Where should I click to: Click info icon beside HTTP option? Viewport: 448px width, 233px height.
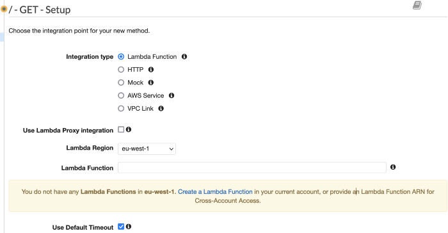pos(151,70)
